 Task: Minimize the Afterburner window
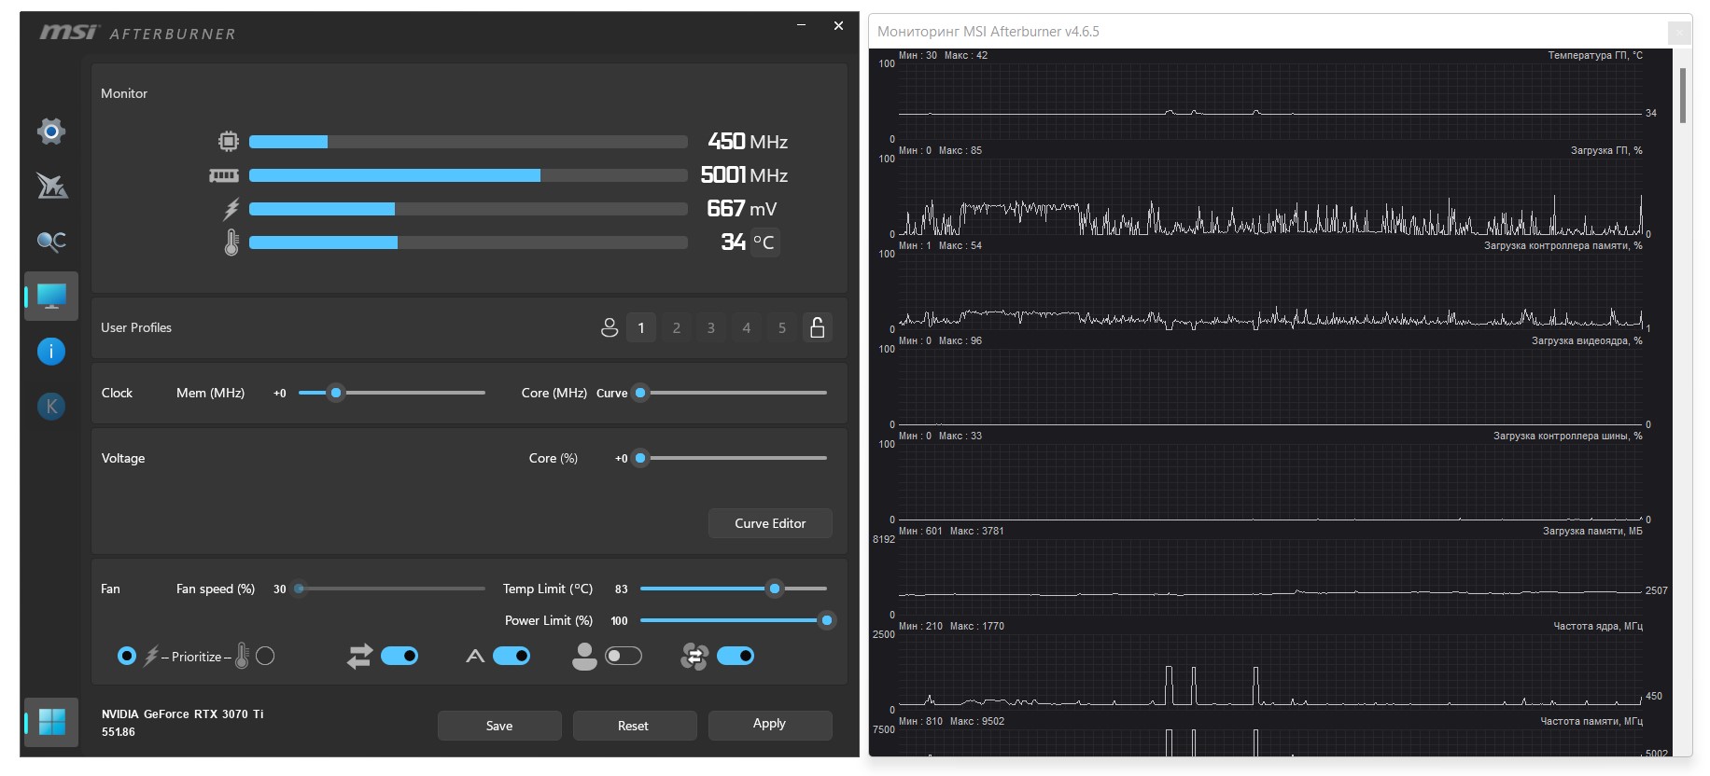pyautogui.click(x=801, y=25)
